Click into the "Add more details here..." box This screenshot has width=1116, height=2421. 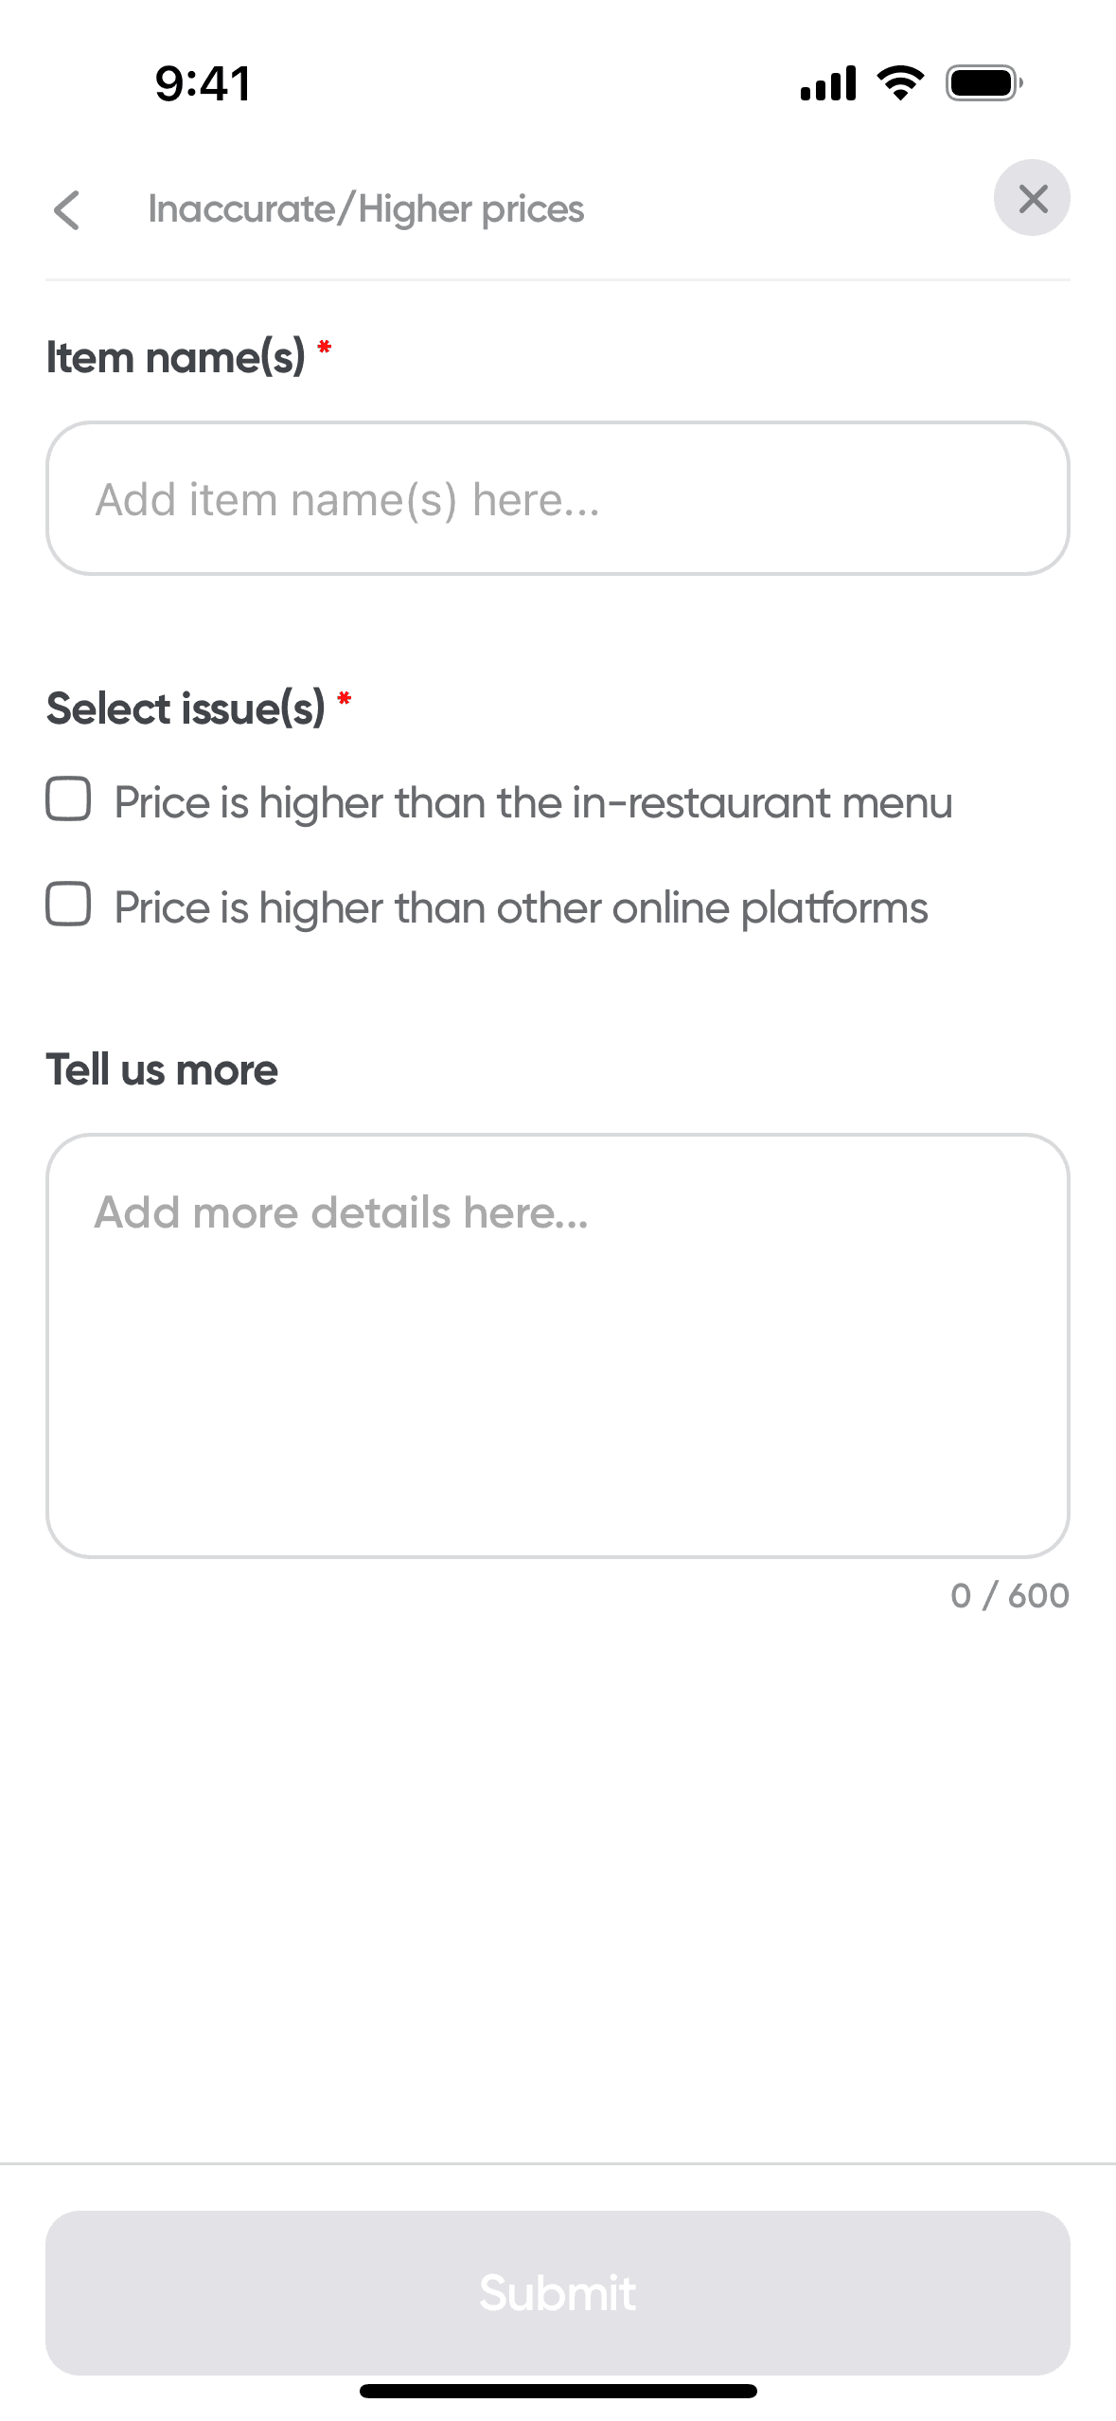point(558,1345)
